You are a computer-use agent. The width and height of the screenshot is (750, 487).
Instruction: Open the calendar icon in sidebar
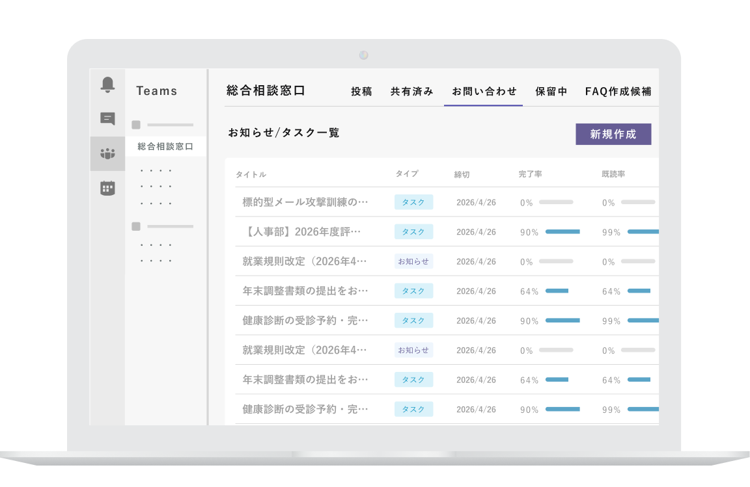pos(107,188)
